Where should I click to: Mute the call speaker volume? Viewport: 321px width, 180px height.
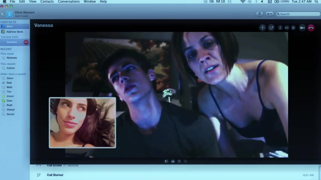click(x=287, y=28)
